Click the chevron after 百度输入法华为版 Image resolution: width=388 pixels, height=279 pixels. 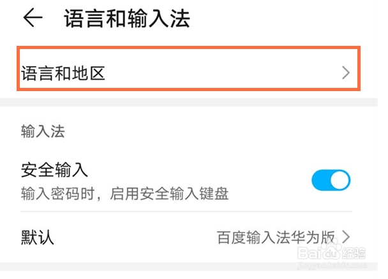tap(346, 238)
